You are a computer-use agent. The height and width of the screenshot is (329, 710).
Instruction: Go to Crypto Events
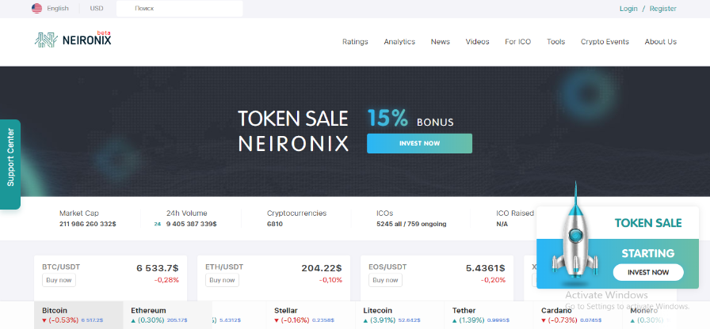605,42
